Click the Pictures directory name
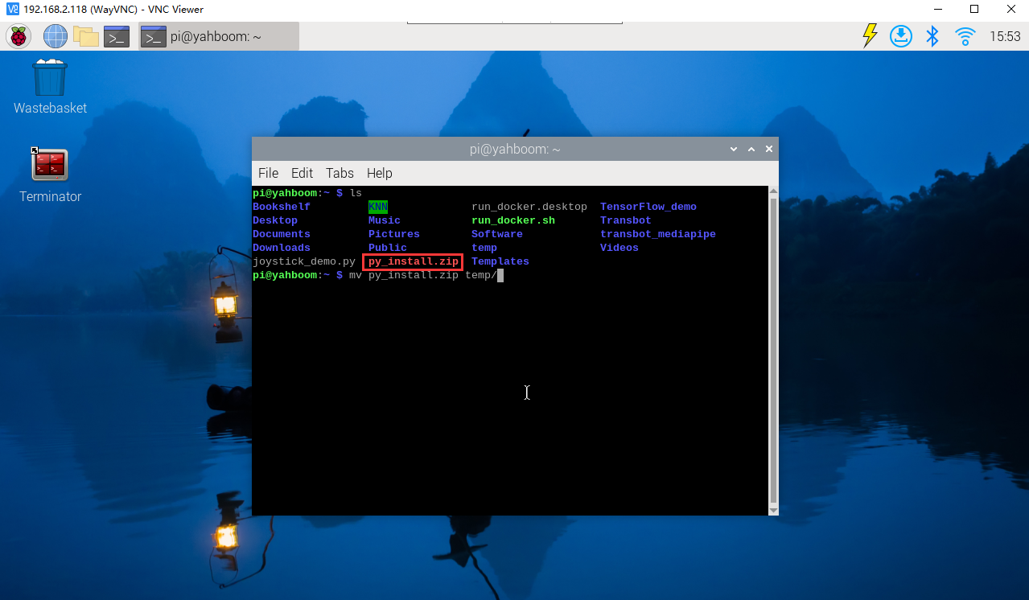The width and height of the screenshot is (1029, 600). pyautogui.click(x=394, y=234)
